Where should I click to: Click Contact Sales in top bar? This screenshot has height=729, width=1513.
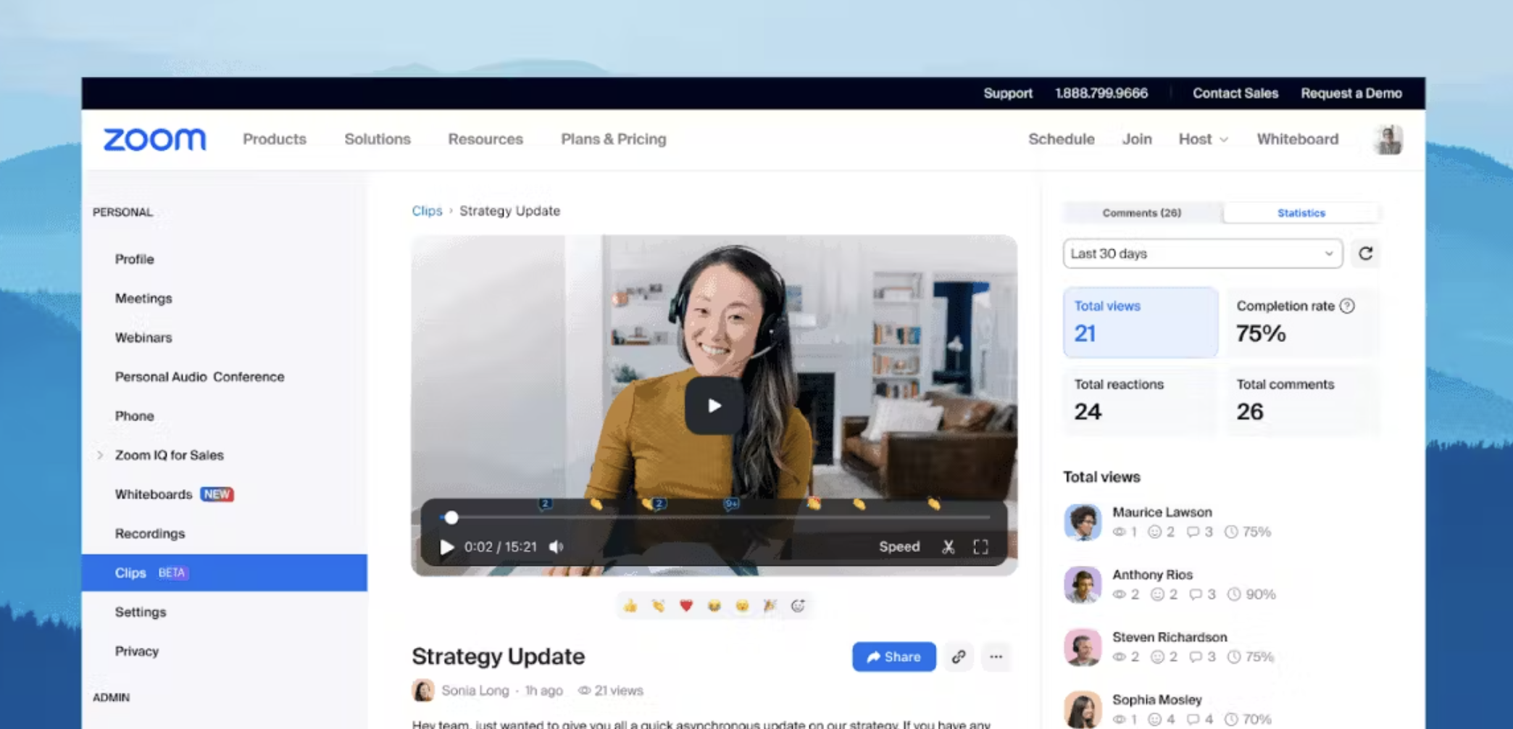pos(1235,93)
